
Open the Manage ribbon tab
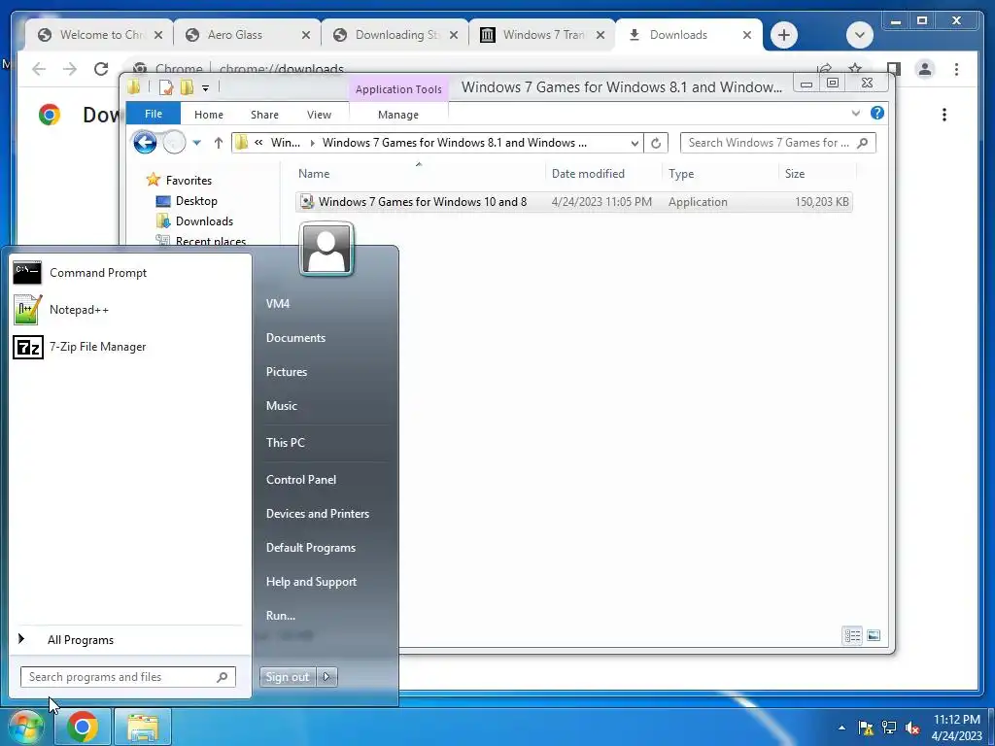click(x=397, y=115)
